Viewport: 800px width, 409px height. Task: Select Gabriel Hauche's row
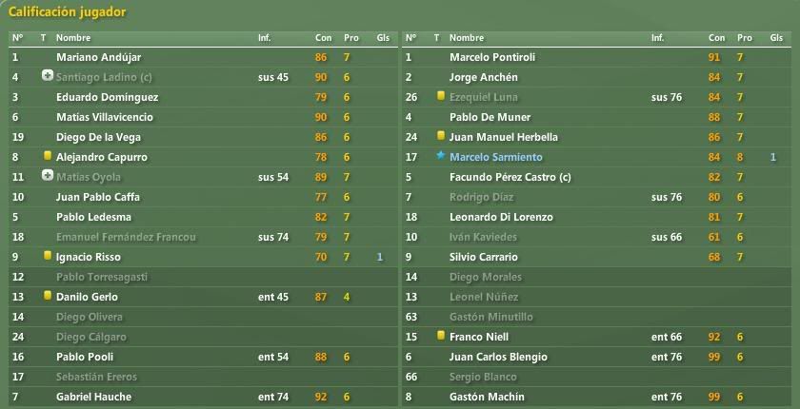(203, 397)
